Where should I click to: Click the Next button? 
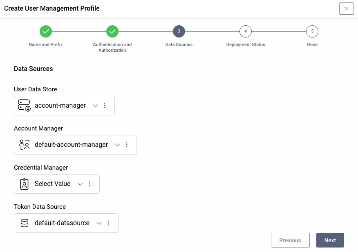pos(330,240)
